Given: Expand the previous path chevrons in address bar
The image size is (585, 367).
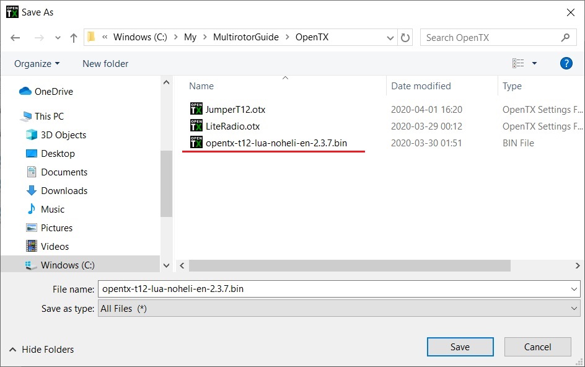Looking at the screenshot, I should [105, 37].
